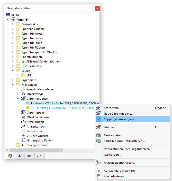The height and width of the screenshot is (181, 172).
Task: Choose Neue Clippingebene... menu entry
Action: [x=133, y=114]
